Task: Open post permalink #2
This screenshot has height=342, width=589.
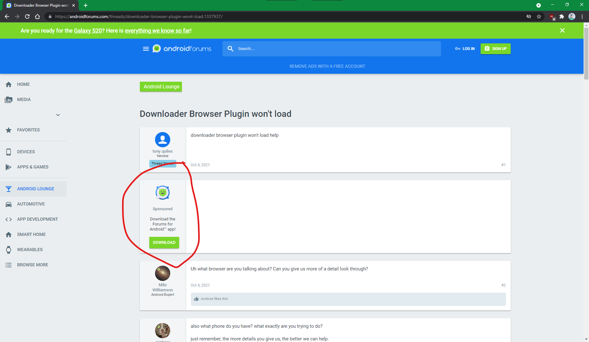Action: 503,285
